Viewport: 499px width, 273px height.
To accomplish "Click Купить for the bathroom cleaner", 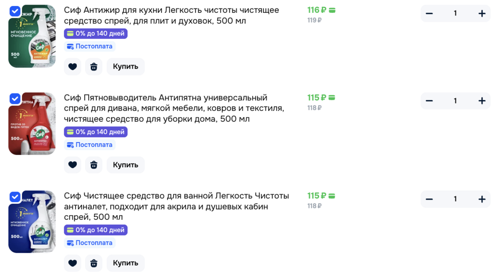I will pos(125,263).
